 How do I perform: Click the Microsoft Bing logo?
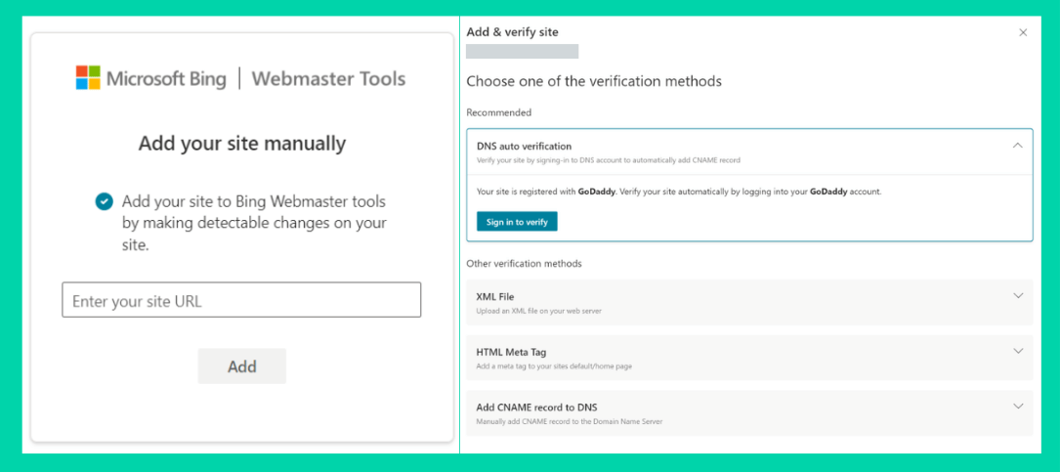150,78
